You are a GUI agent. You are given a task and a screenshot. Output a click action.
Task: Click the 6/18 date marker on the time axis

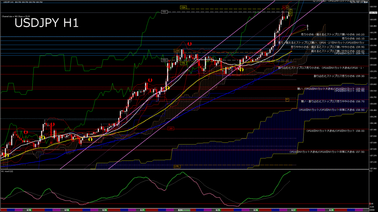coord(29,210)
